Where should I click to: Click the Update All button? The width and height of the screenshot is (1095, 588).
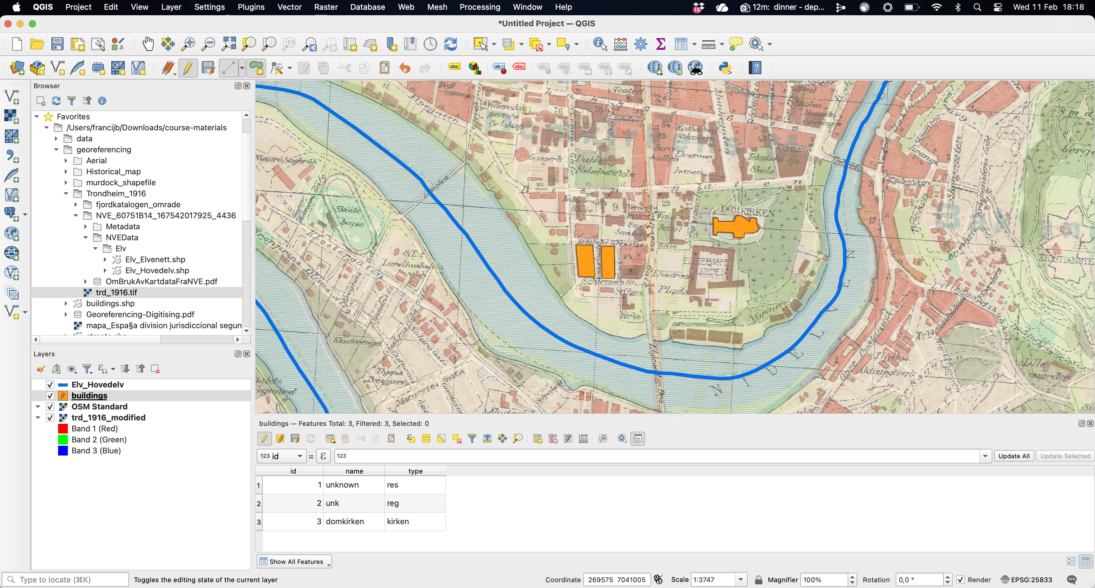1013,456
